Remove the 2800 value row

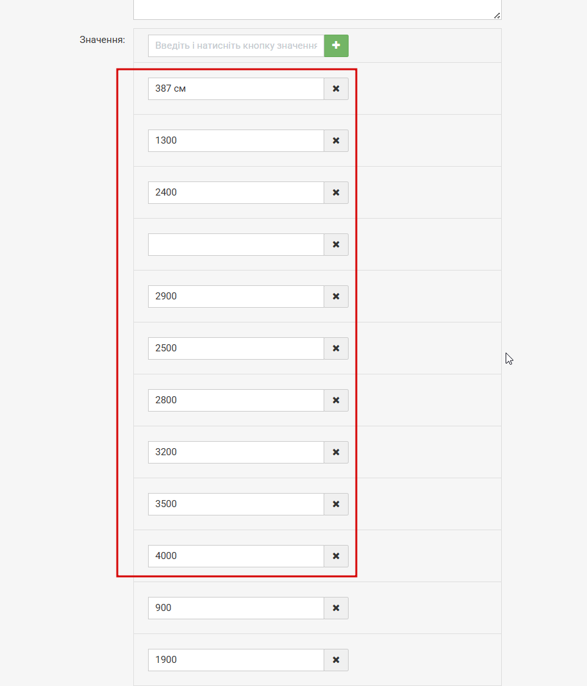[336, 400]
